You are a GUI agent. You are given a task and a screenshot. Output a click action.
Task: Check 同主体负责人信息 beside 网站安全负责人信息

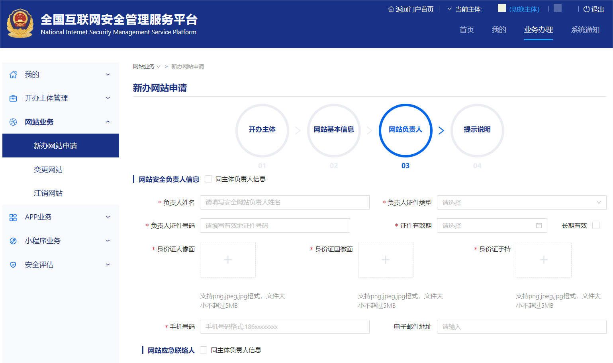[x=208, y=179]
